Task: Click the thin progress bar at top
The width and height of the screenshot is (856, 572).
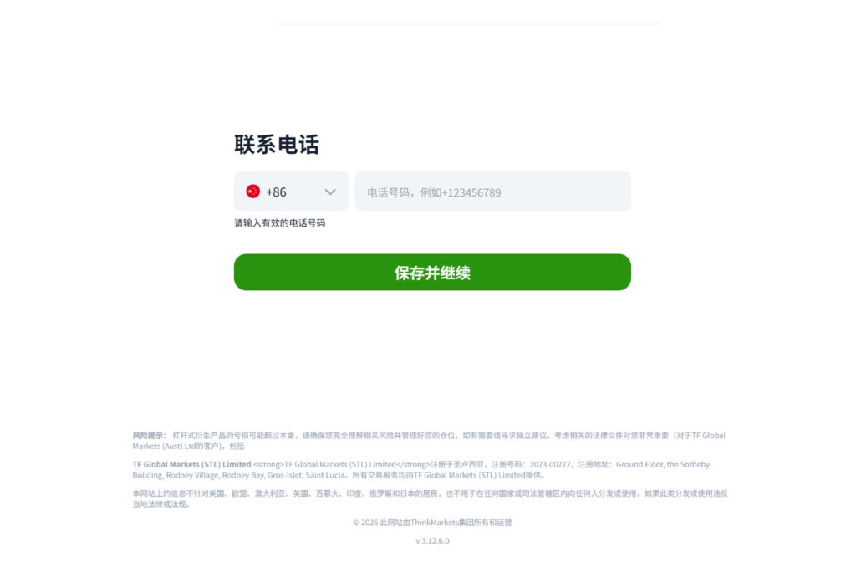Action: 469,23
